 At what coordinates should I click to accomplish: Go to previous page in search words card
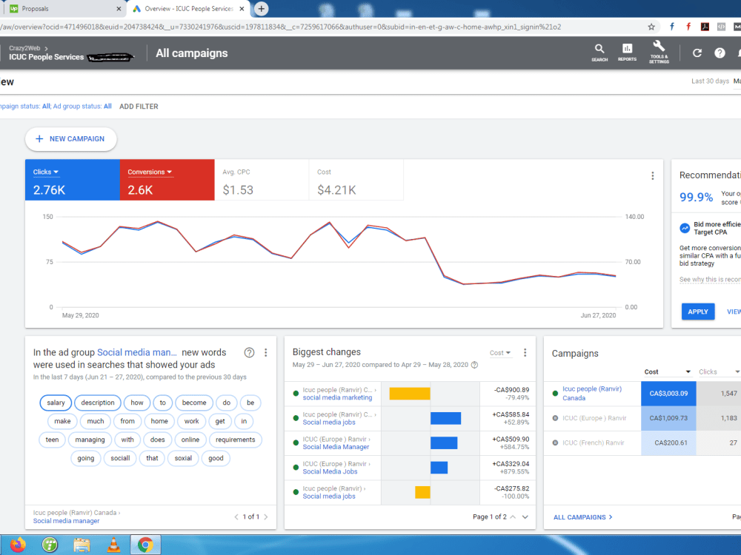(x=236, y=517)
